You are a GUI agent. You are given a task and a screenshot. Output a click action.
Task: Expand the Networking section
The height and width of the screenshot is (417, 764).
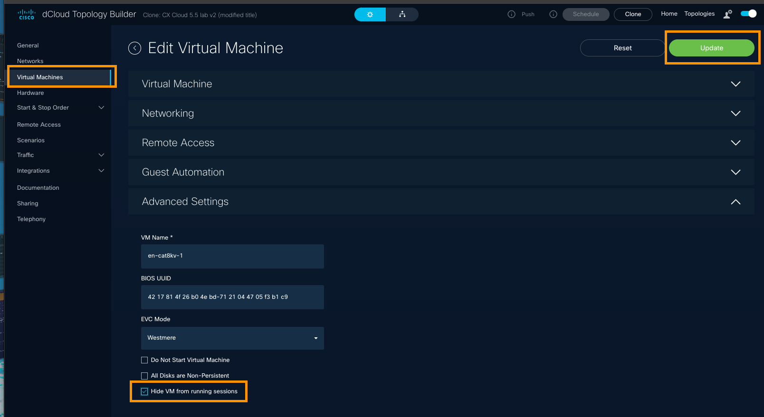(441, 113)
